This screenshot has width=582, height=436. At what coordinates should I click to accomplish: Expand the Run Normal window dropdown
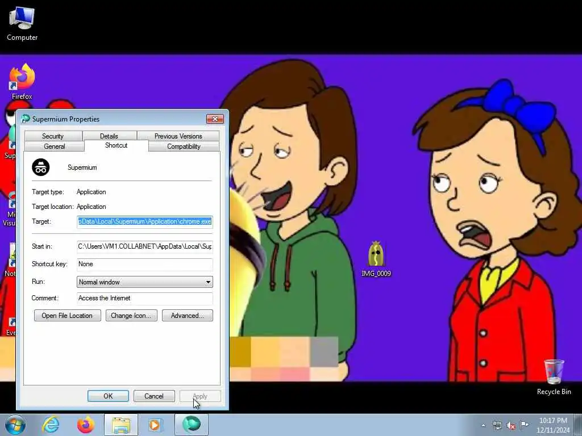click(145, 282)
